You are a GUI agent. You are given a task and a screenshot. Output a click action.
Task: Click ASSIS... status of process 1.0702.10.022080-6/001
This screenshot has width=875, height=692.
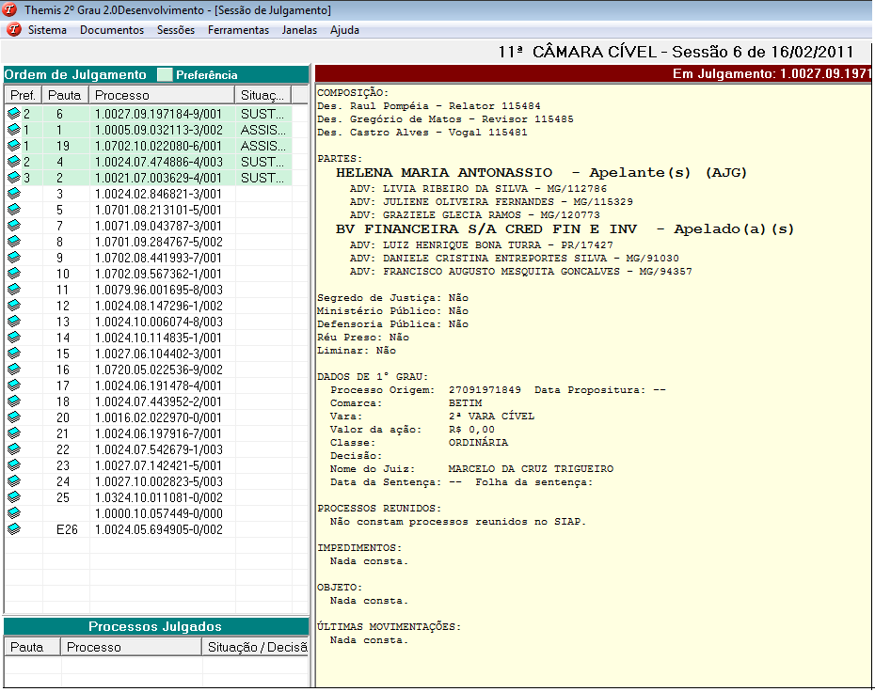(262, 146)
